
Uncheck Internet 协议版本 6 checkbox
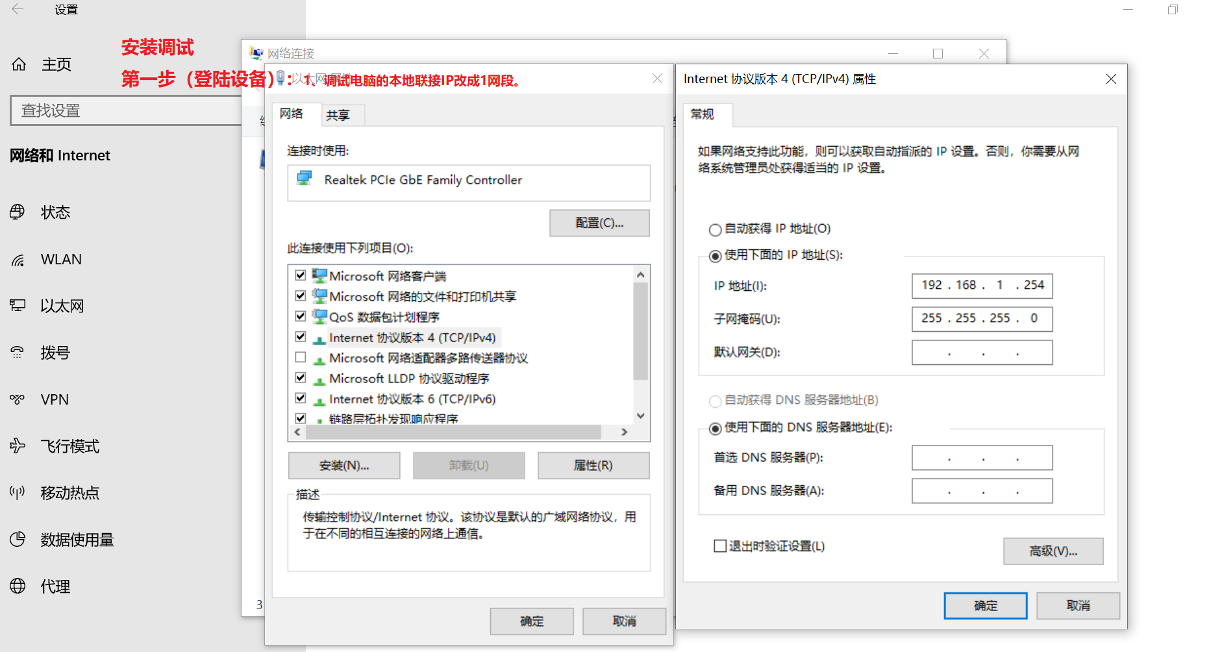click(x=301, y=398)
